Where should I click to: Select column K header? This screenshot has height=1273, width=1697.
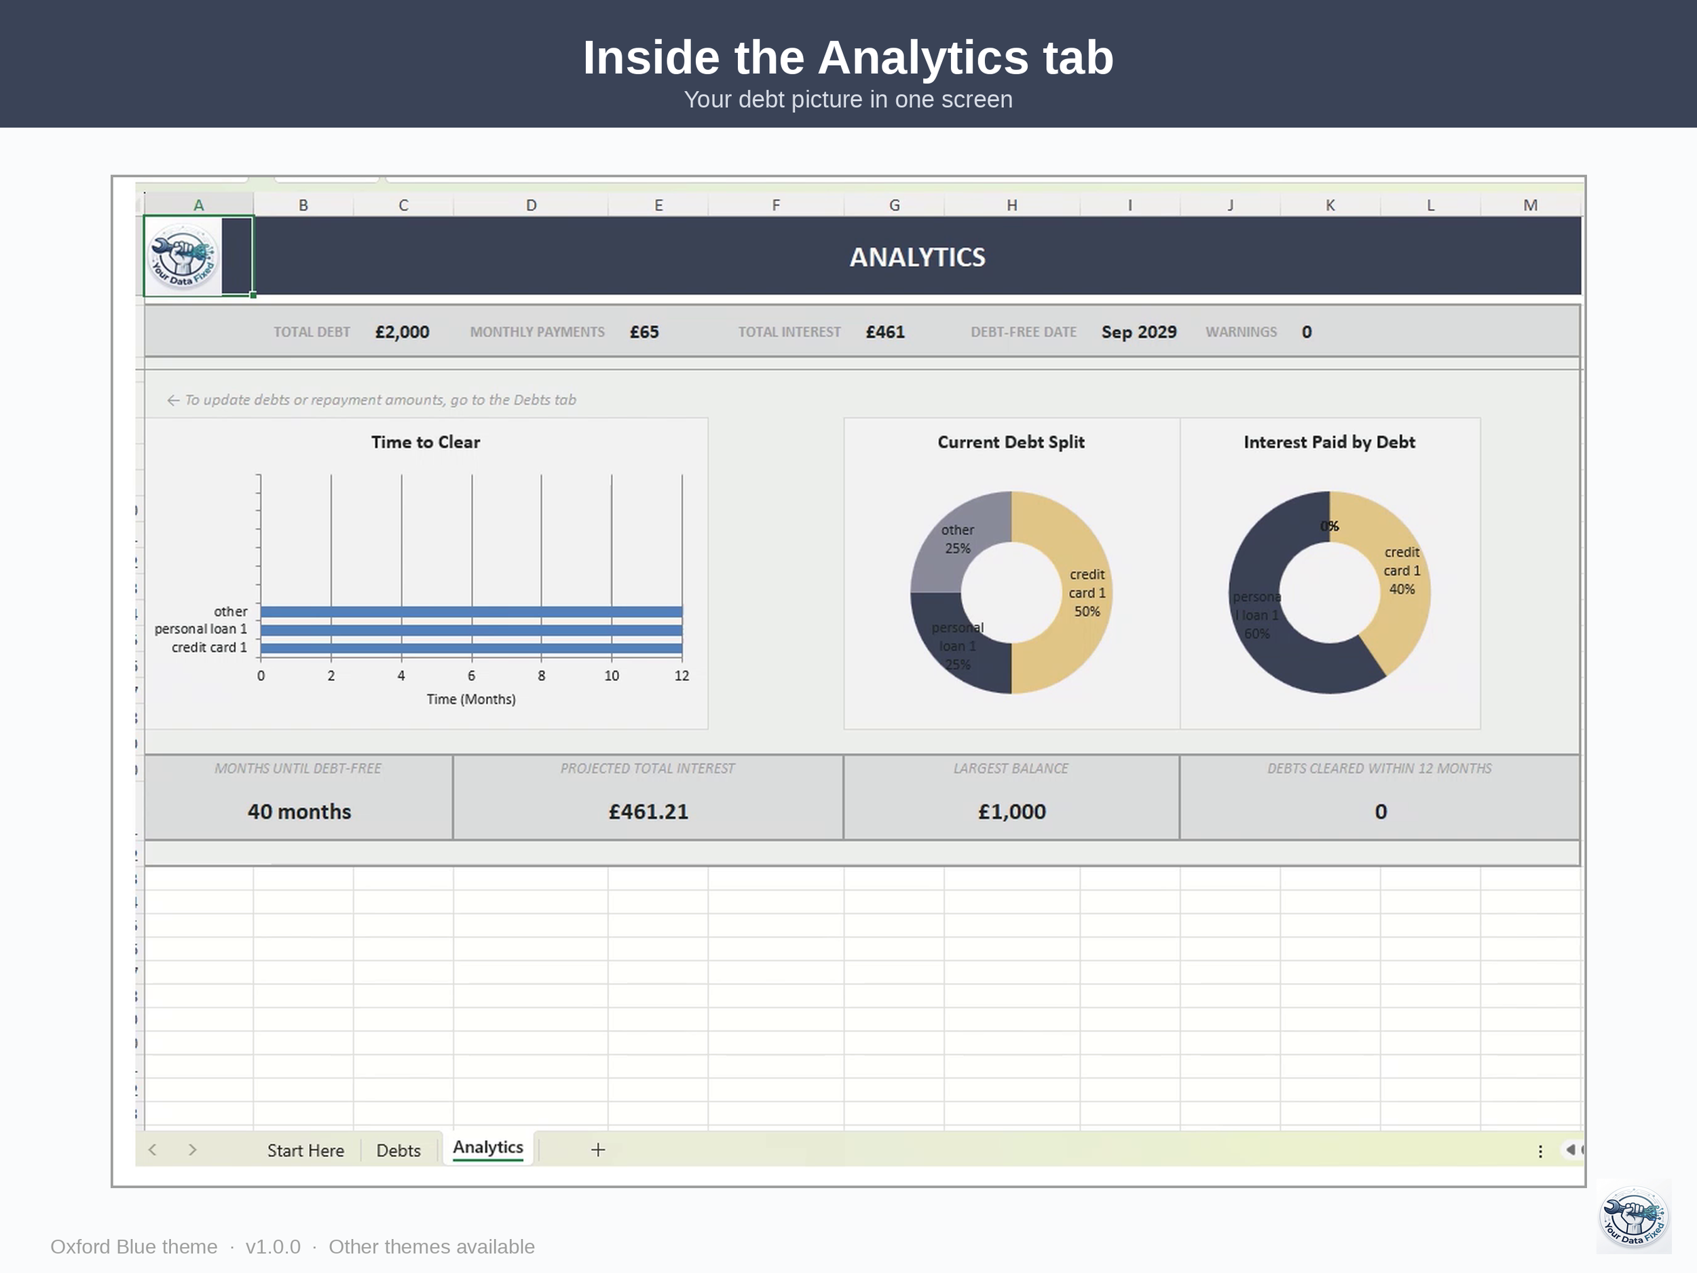1330,205
